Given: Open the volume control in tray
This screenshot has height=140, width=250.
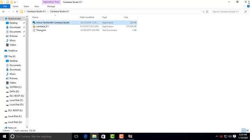Looking at the screenshot, I should point(230,136).
